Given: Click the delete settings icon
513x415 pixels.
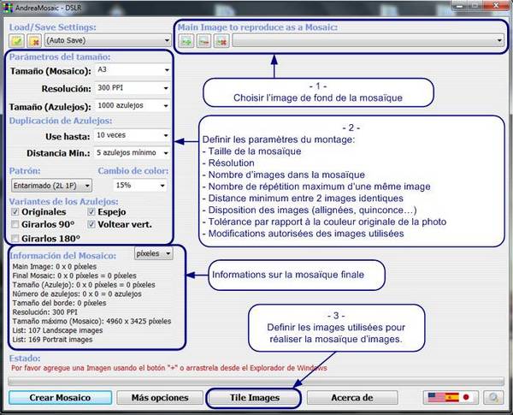Looking at the screenshot, I should [x=32, y=39].
